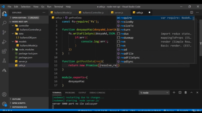Click the triangle-shaped extension icon in activity bar
The width and height of the screenshot is (202, 113).
point(4,70)
